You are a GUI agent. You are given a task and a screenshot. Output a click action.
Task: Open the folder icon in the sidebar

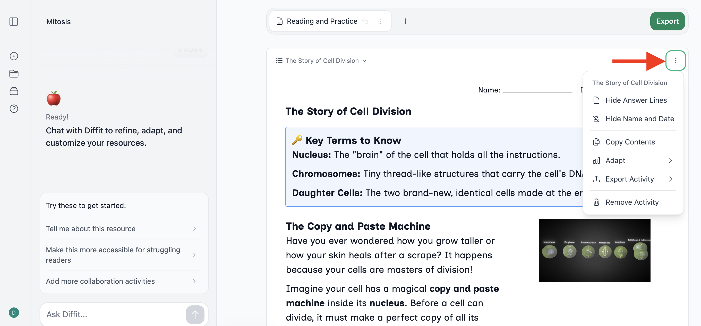click(x=14, y=73)
